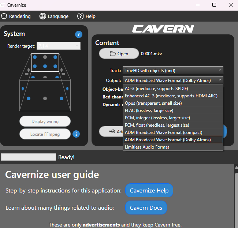
Task: Click the Language globe icon
Action: (x=42, y=16)
